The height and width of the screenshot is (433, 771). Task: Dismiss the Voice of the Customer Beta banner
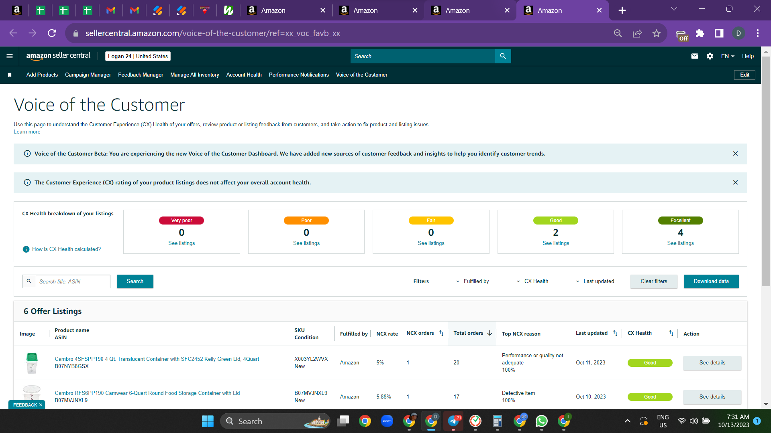tap(735, 154)
